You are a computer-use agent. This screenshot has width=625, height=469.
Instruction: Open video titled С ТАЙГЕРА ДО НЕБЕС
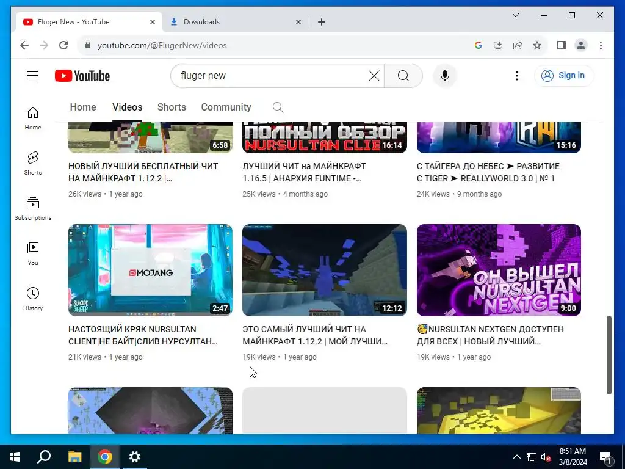[488, 172]
